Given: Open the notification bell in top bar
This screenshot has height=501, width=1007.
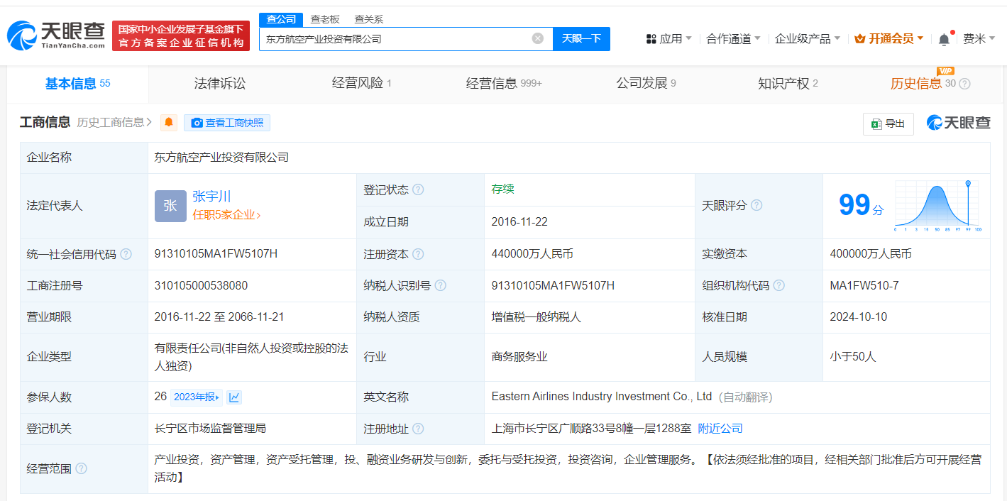Looking at the screenshot, I should pyautogui.click(x=943, y=39).
